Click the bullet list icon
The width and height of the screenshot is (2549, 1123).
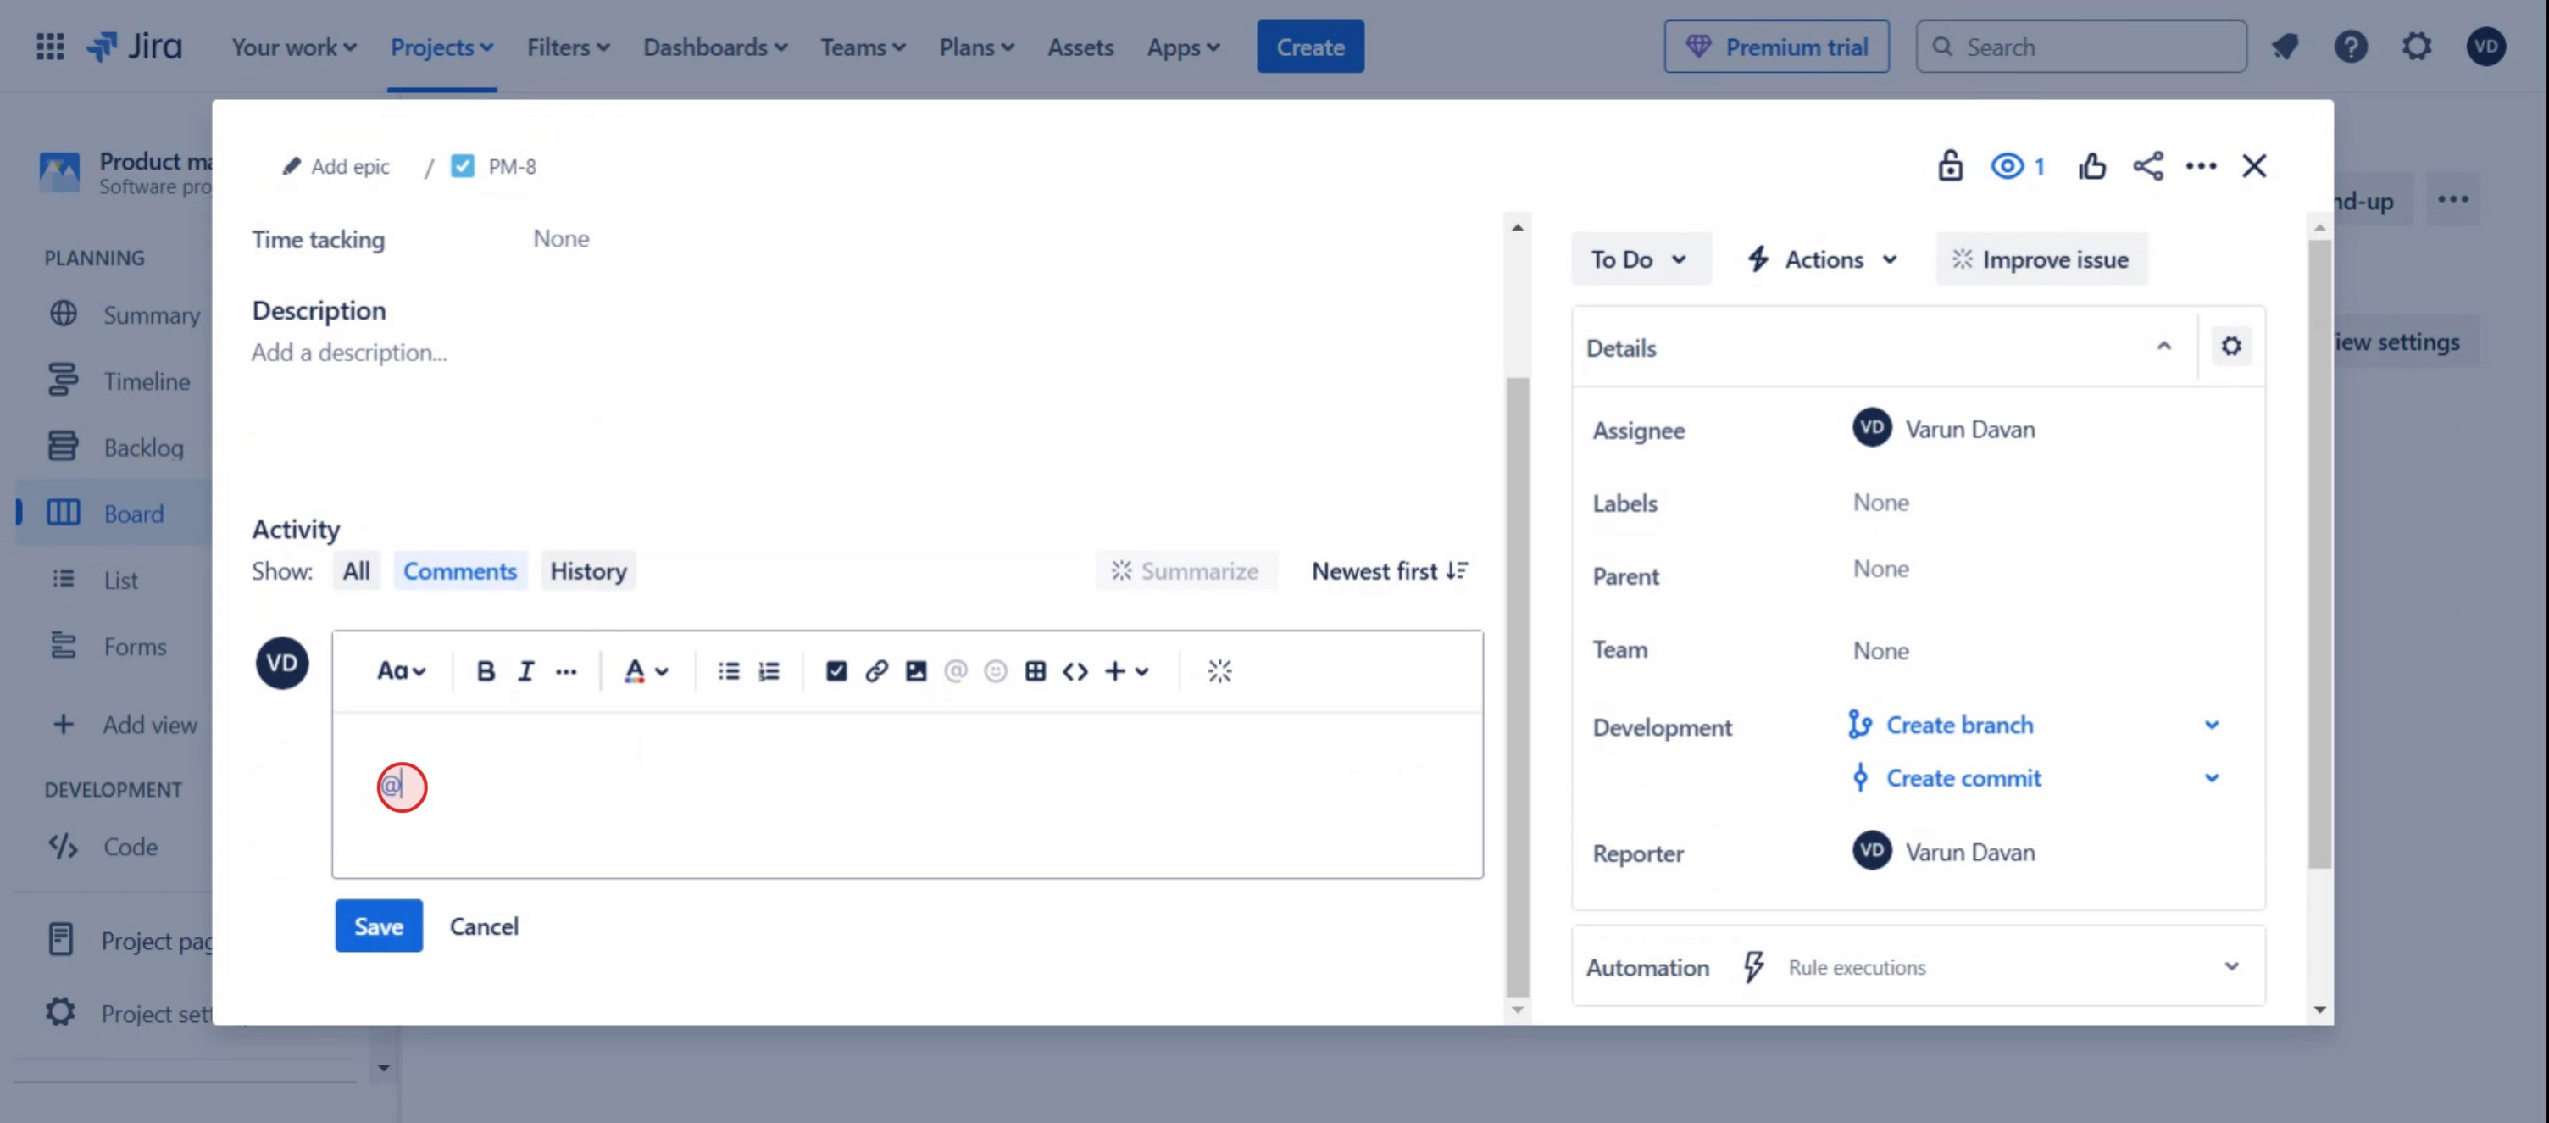728,670
